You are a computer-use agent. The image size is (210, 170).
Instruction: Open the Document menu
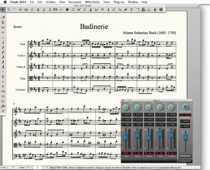coord(75,2)
